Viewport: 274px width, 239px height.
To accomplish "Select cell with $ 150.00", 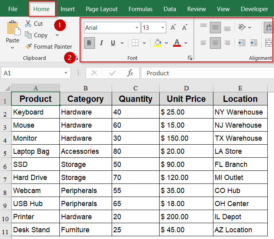I will pos(186,138).
